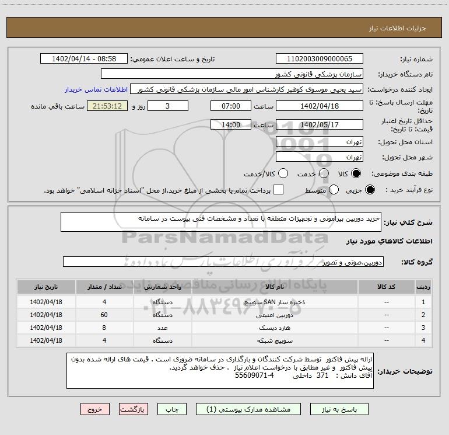449x435 pixels.
Task: Select the هارد دیسک item name
Action: coord(274,328)
